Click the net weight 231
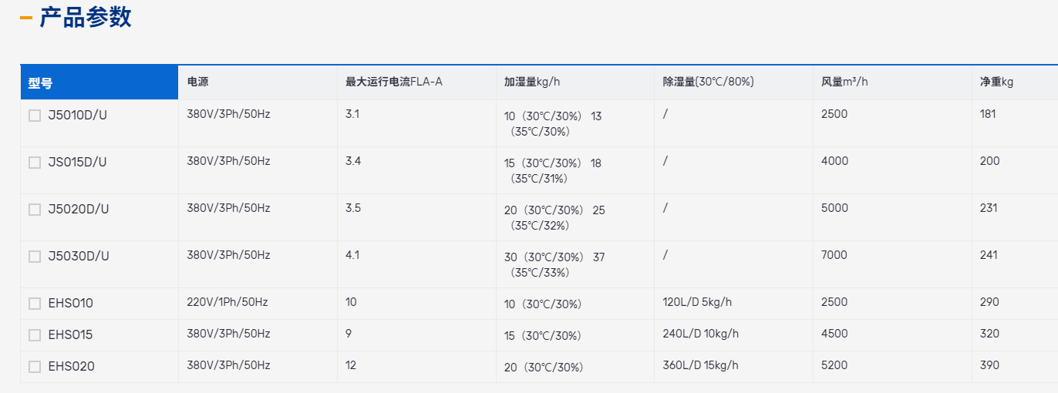The height and width of the screenshot is (393, 1058). tap(989, 208)
